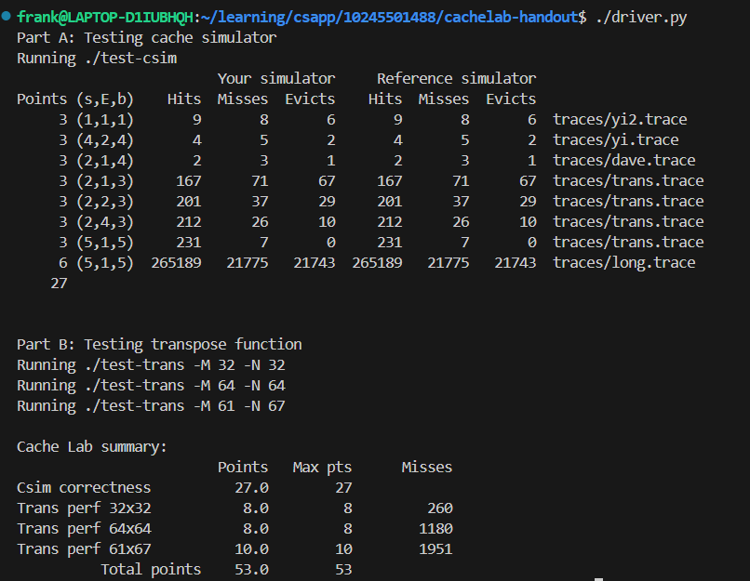
Task: Click the blue command status dot
Action: (7, 16)
